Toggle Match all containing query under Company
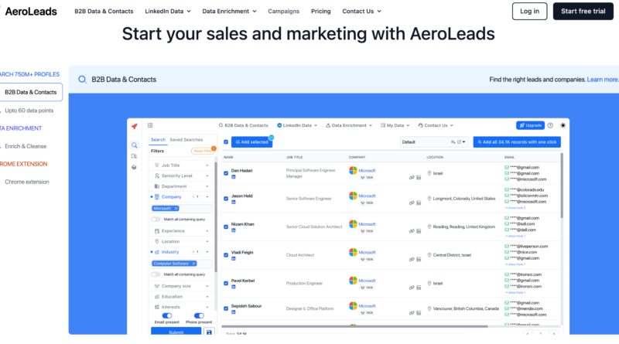 click(156, 220)
